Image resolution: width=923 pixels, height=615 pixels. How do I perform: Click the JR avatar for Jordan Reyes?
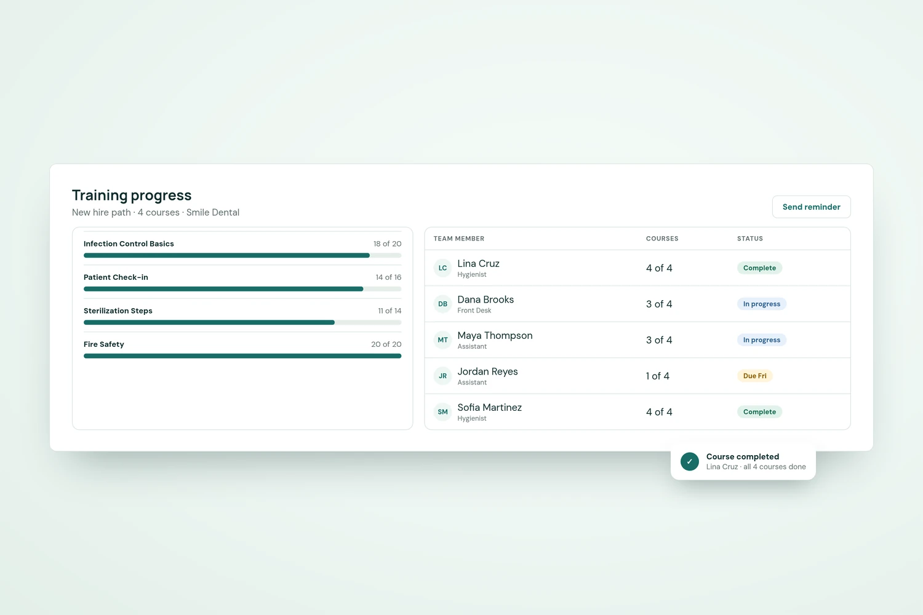point(442,376)
